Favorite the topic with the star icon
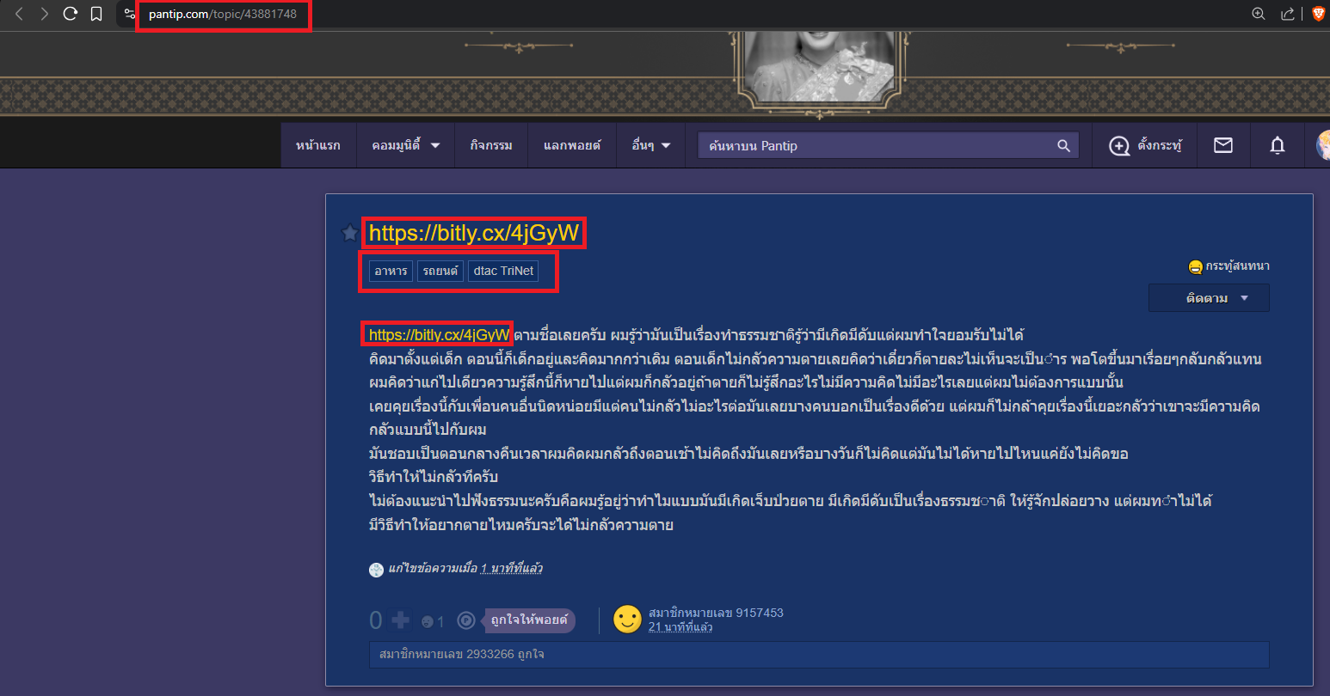1330x696 pixels. [349, 233]
